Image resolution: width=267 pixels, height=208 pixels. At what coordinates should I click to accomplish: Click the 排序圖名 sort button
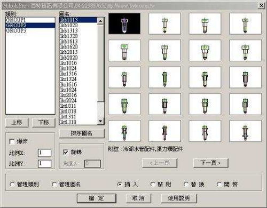[82, 133]
